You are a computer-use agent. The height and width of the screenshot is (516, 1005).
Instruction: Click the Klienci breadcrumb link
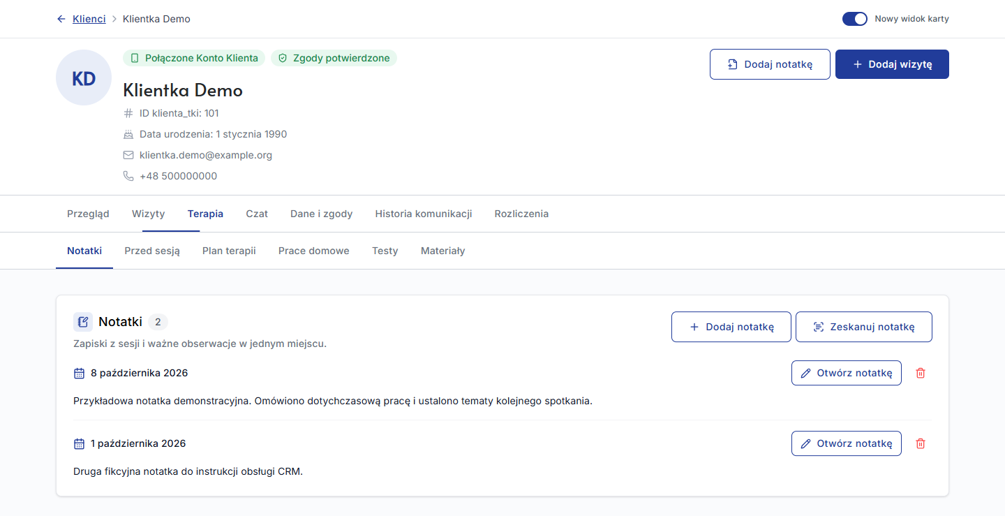89,19
